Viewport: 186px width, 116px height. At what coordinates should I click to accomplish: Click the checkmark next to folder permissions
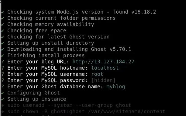click(2, 18)
